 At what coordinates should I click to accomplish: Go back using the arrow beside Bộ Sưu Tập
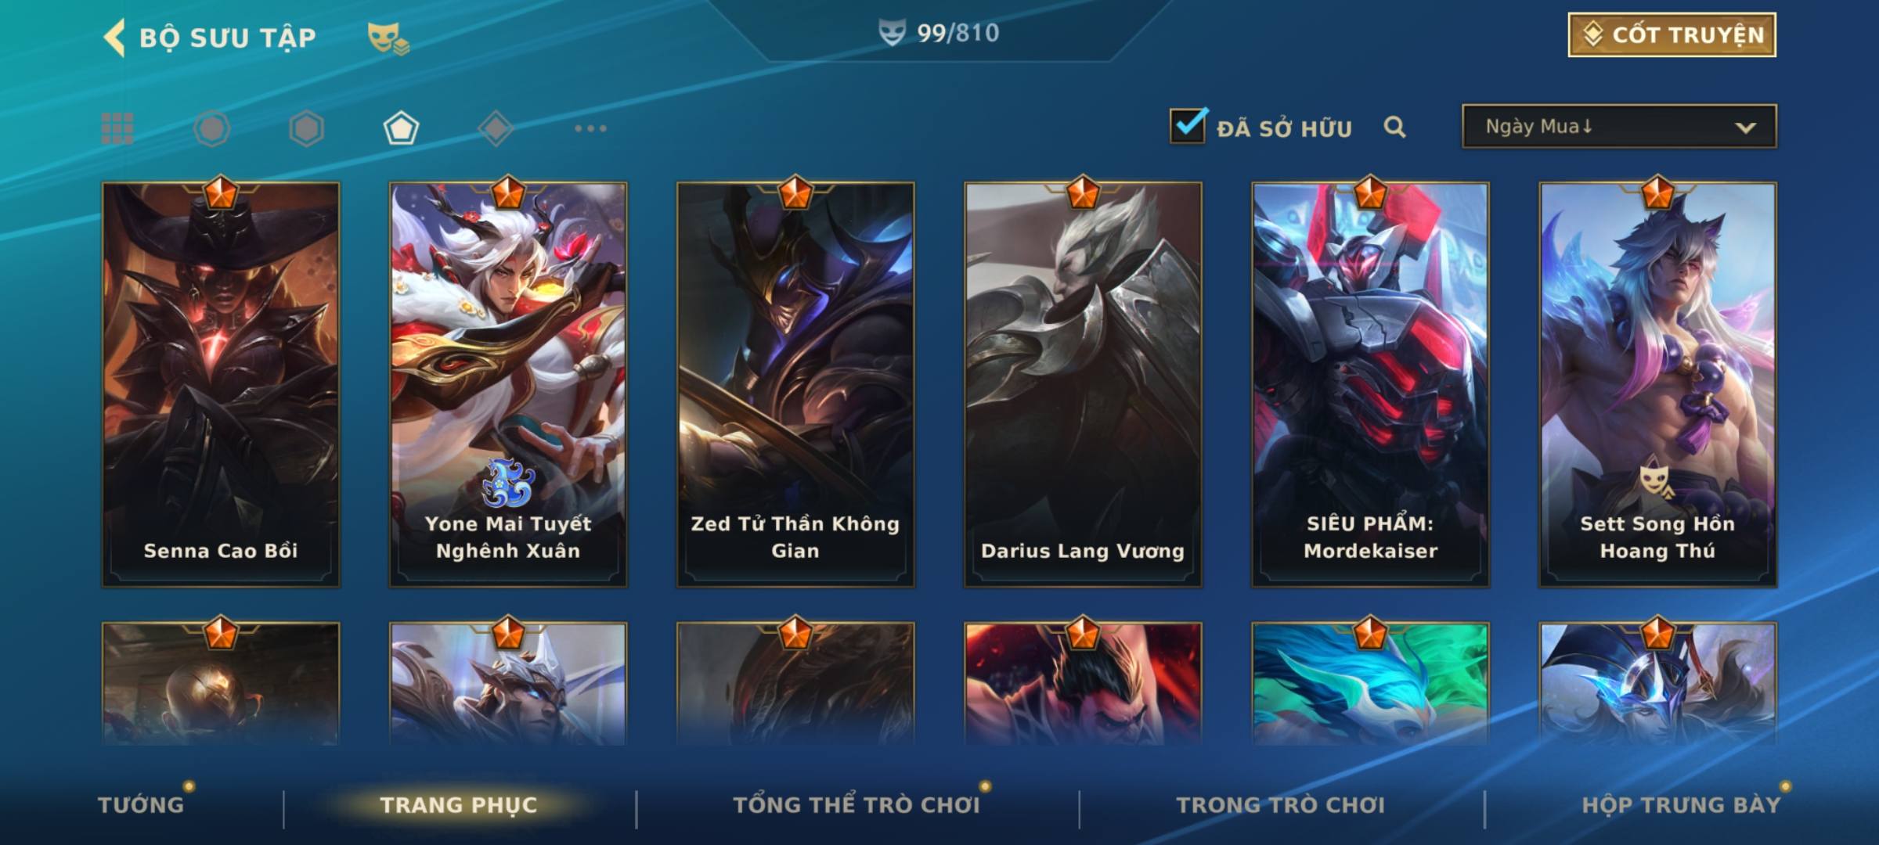coord(114,38)
